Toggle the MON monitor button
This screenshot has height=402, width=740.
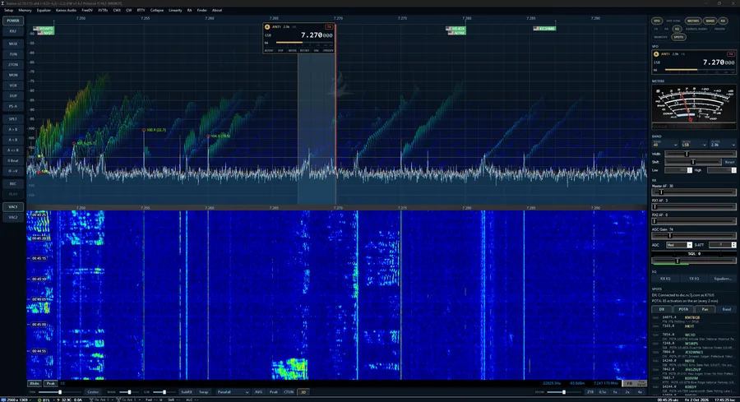pos(13,75)
